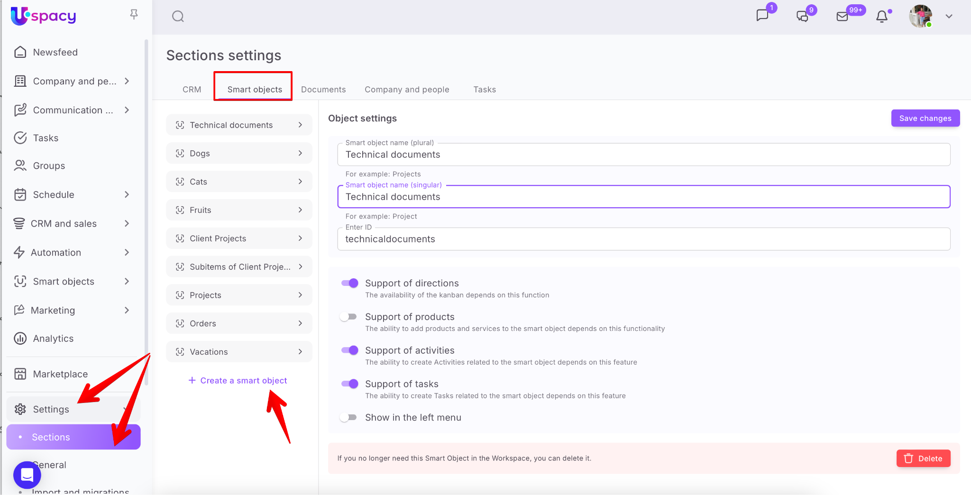The image size is (971, 495).
Task: Open the group chats icon with badge 9
Action: [802, 17]
